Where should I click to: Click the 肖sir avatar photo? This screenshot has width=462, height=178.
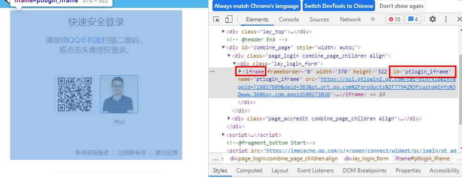coord(119,94)
